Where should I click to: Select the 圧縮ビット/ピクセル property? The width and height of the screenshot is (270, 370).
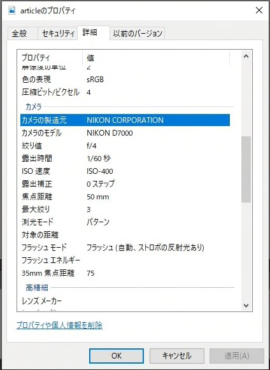pos(50,92)
